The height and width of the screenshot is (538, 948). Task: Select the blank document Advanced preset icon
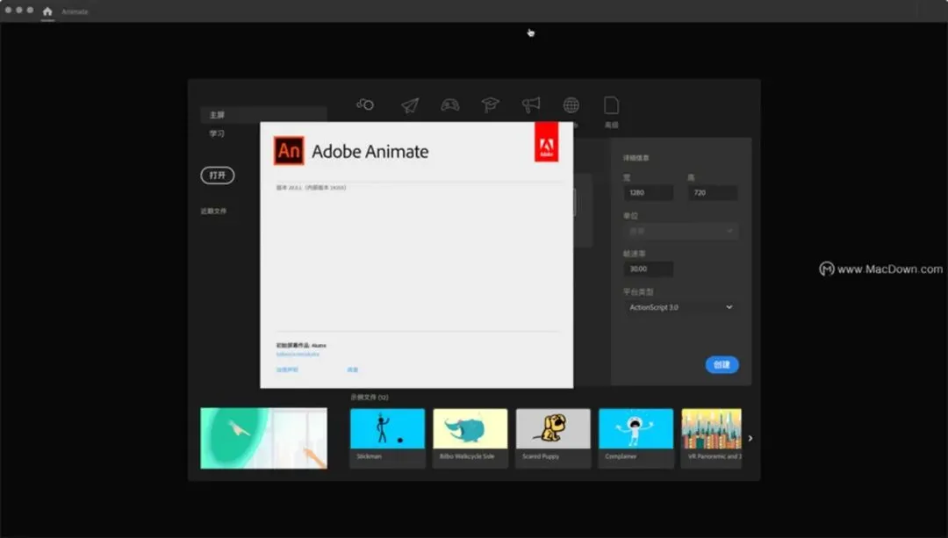click(611, 105)
